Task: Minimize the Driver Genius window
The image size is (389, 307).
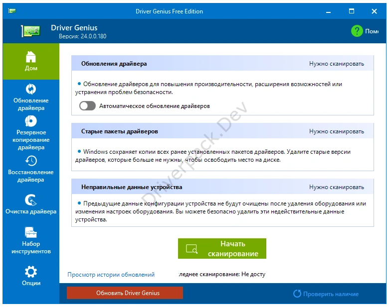Action: (329, 11)
